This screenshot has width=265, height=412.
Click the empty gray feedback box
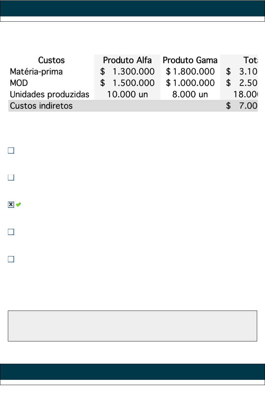click(132, 326)
